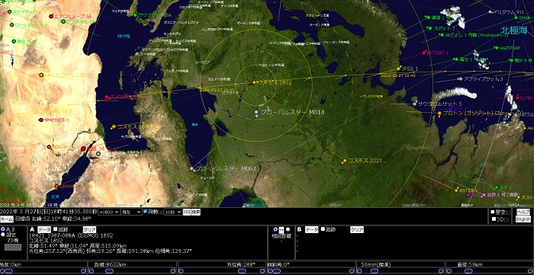The height and width of the screenshot is (275, 534).
Task: Open the +0900 timezone dropdown
Action: click(x=108, y=212)
